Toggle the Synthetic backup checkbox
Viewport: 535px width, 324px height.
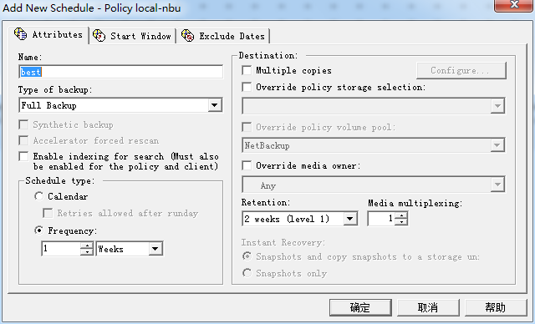point(23,124)
